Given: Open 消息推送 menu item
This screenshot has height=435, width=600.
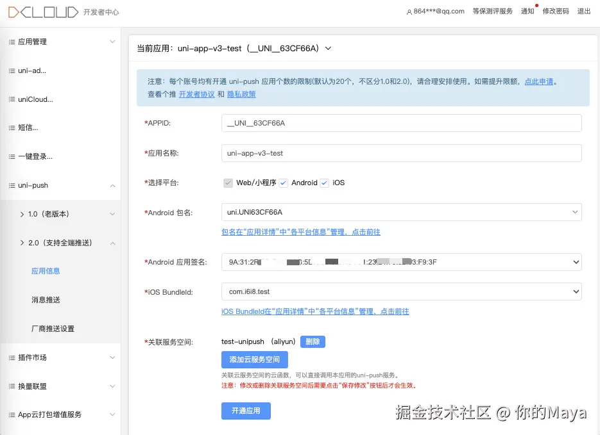Looking at the screenshot, I should [46, 300].
